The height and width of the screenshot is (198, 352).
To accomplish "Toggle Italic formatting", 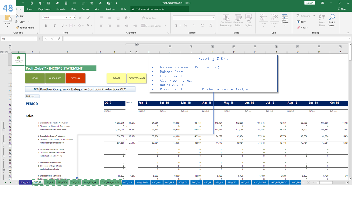I will 55,26.
